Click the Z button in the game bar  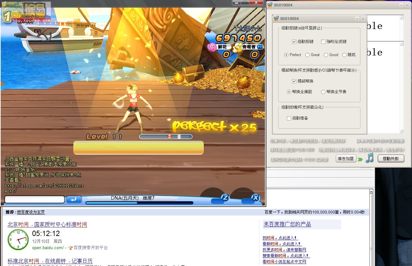tap(225, 198)
